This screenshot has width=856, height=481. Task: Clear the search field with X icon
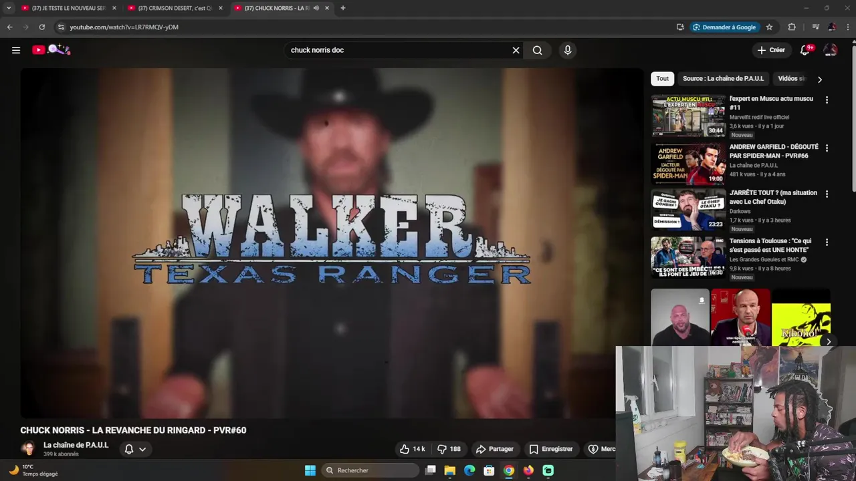click(x=516, y=50)
